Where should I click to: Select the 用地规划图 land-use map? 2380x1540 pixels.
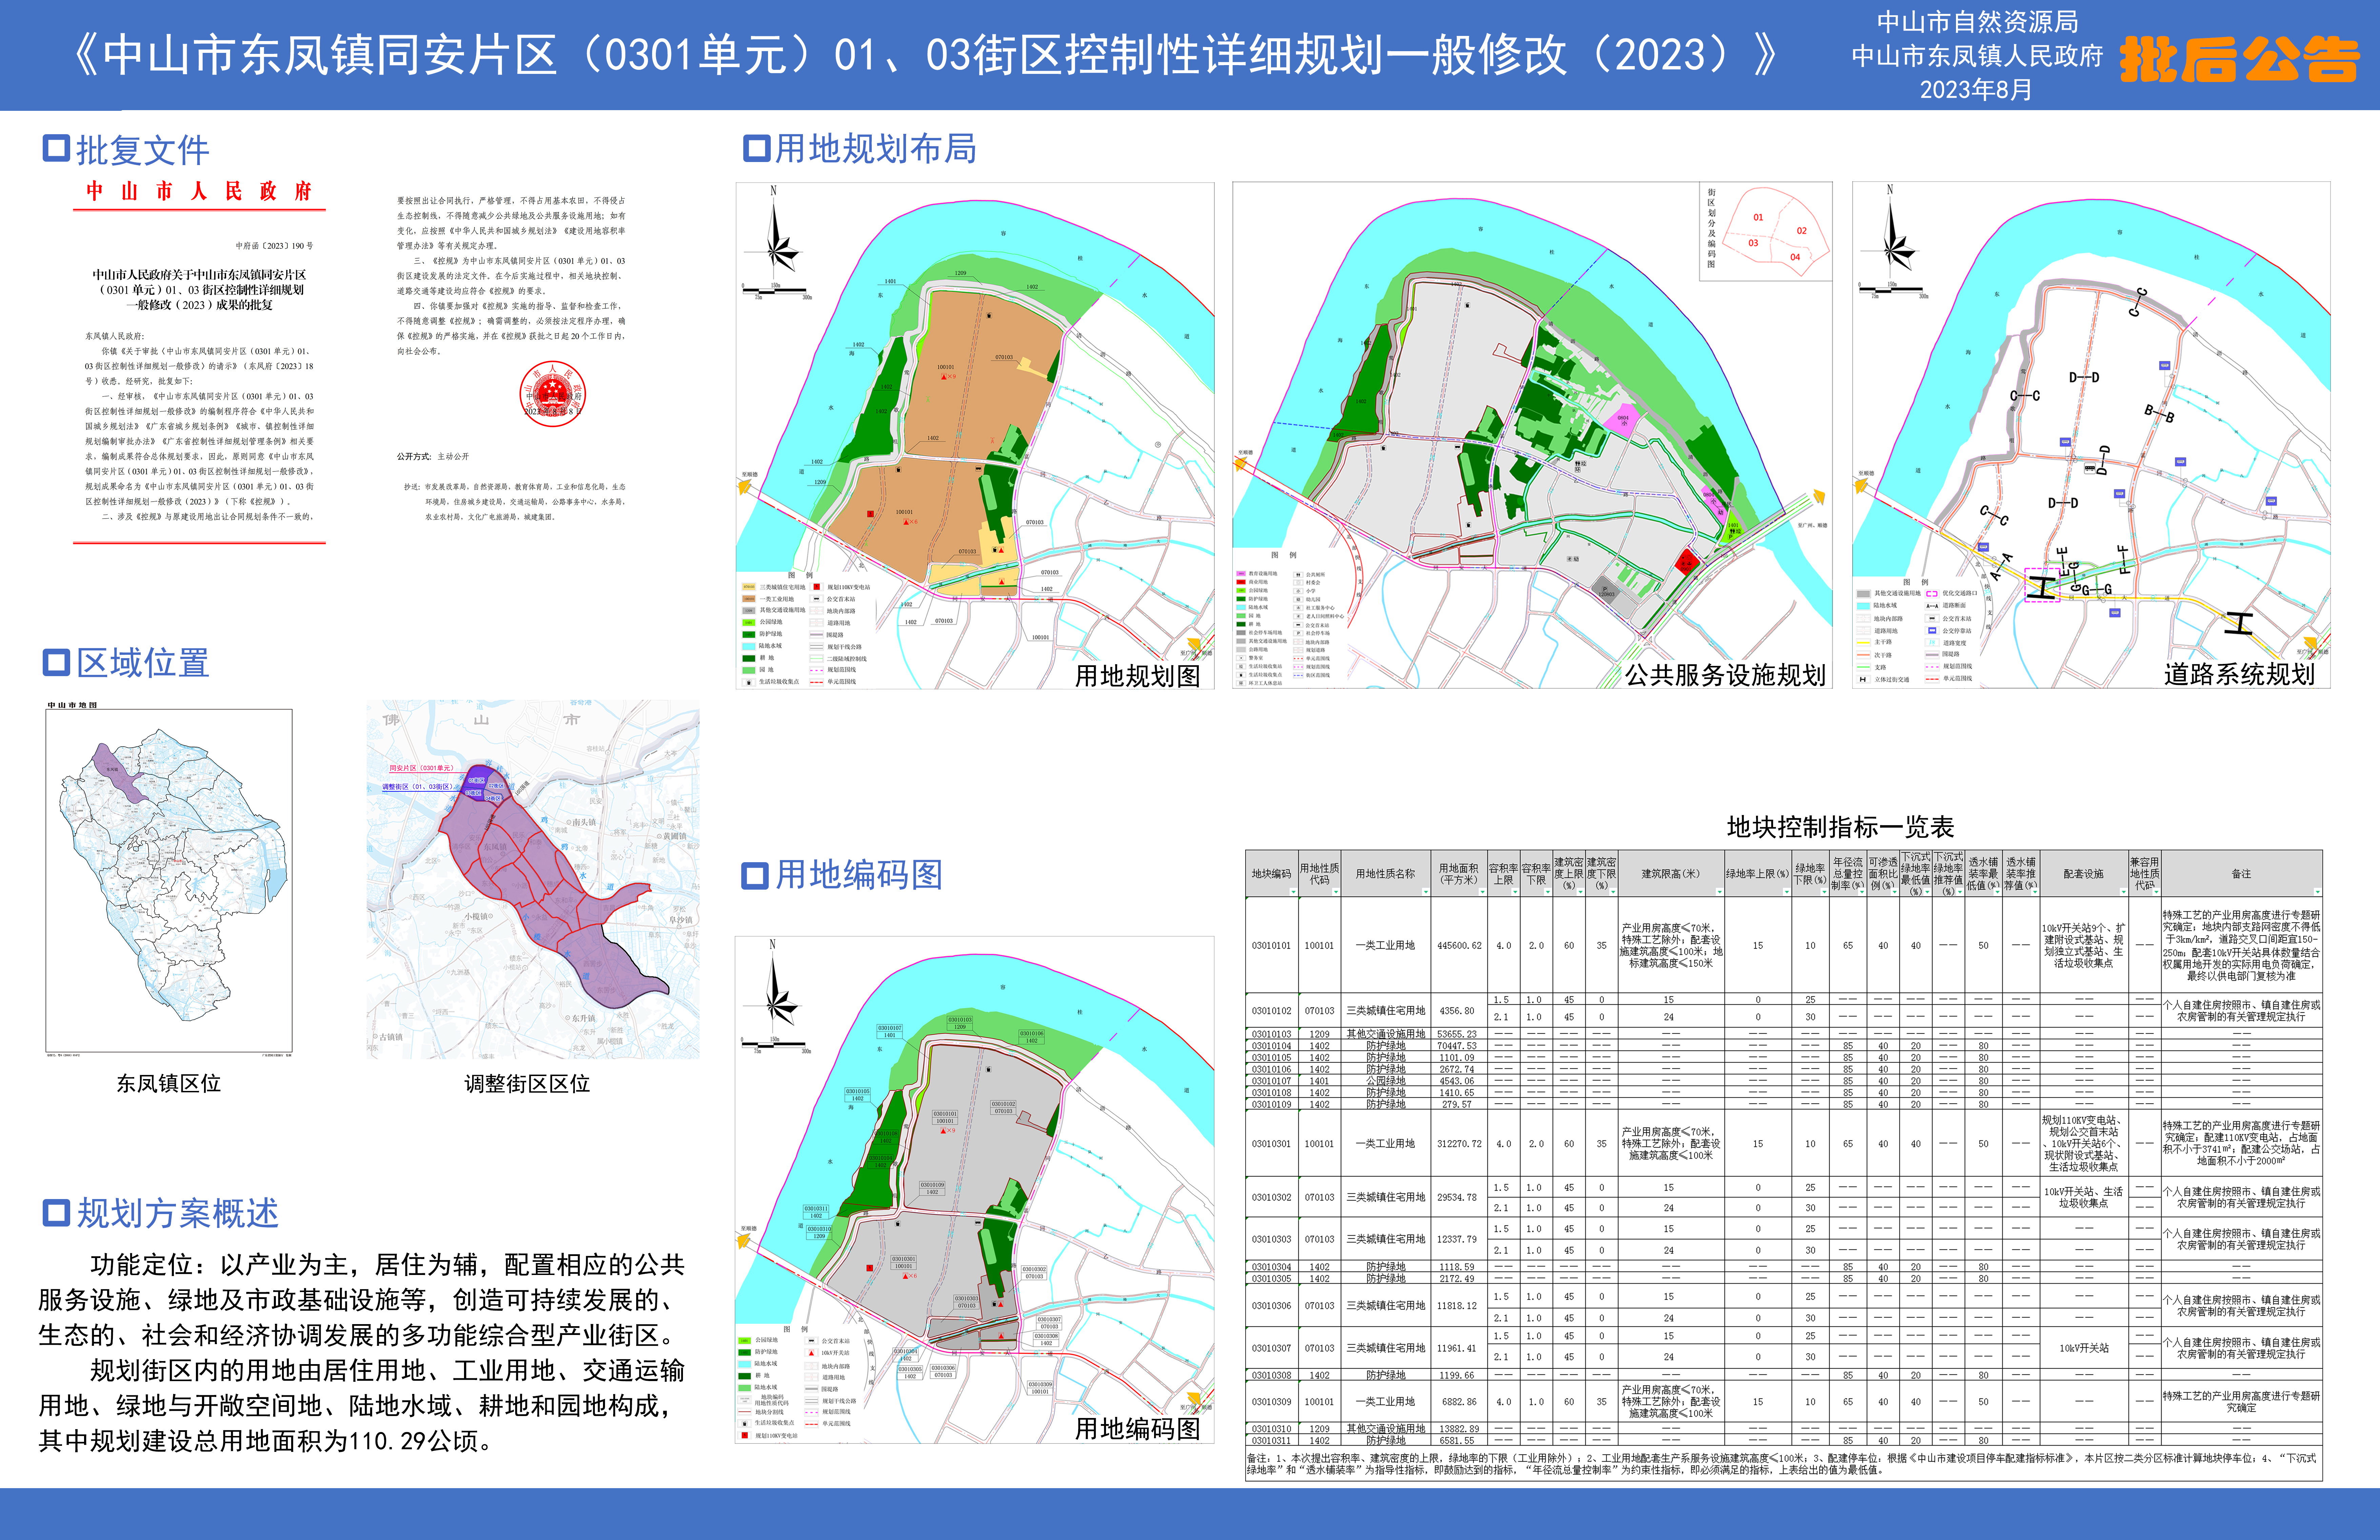tap(975, 435)
